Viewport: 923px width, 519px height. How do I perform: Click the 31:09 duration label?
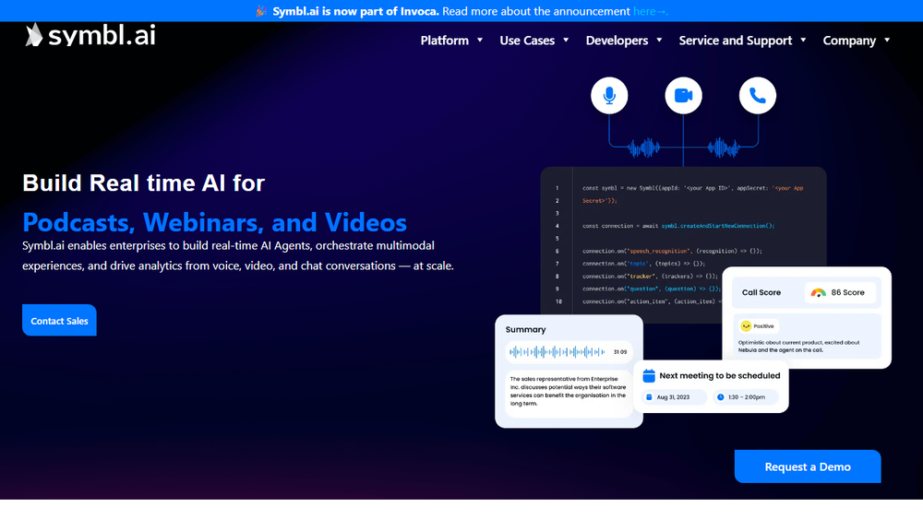[620, 352]
